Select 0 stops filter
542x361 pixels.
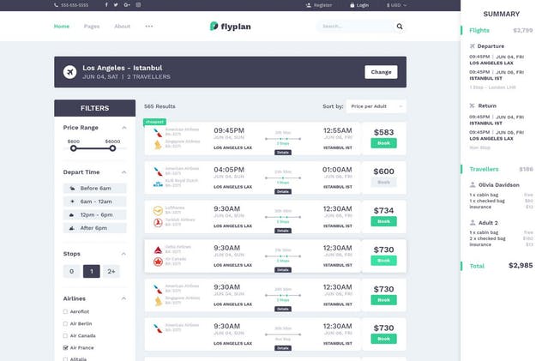pyautogui.click(x=71, y=271)
